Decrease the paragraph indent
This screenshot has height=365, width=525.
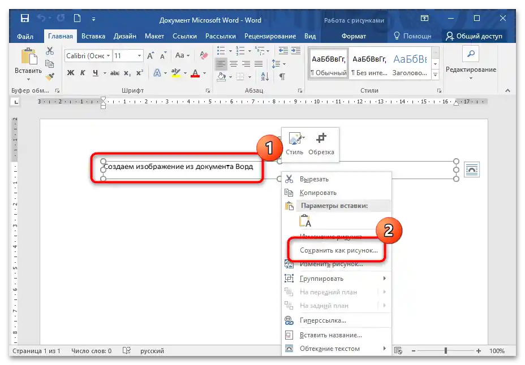[x=283, y=51]
